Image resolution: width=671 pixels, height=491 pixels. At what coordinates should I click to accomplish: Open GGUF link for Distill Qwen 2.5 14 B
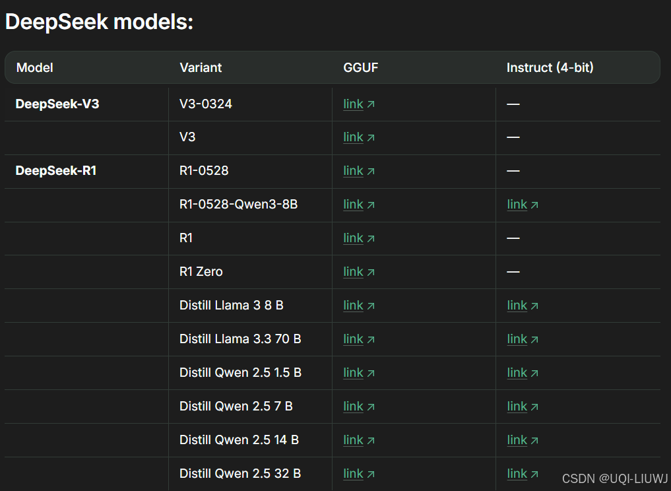point(359,440)
